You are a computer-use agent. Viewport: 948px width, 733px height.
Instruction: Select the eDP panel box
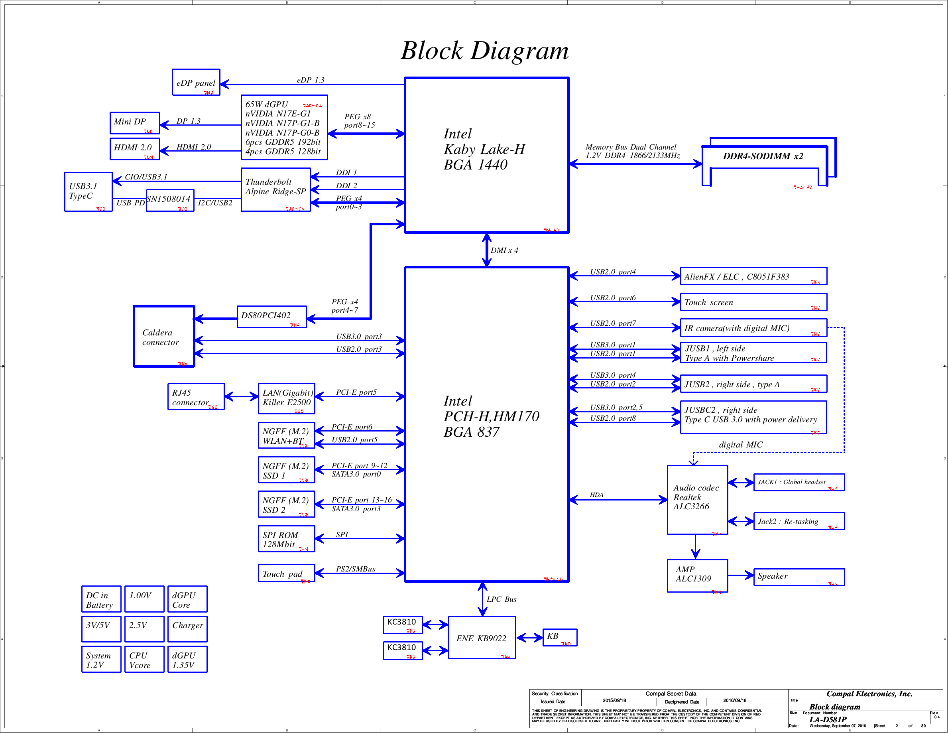tap(196, 82)
